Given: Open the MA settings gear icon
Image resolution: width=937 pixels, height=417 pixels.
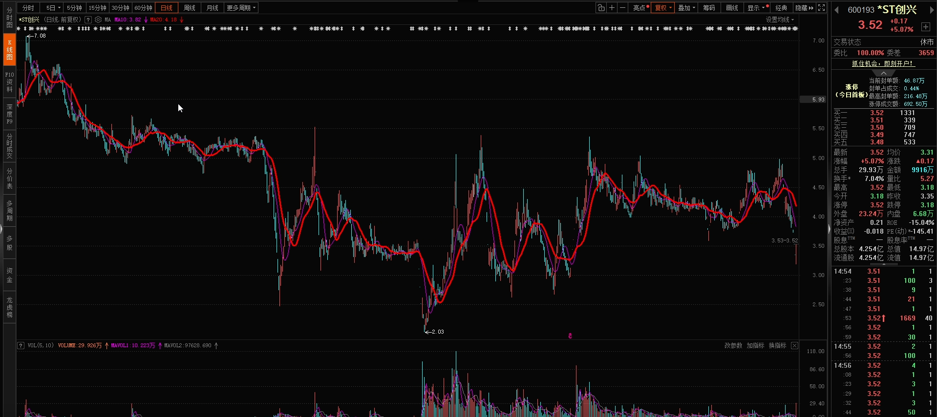Looking at the screenshot, I should click(x=98, y=20).
